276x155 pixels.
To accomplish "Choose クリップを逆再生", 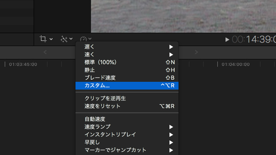I will tap(127, 99).
